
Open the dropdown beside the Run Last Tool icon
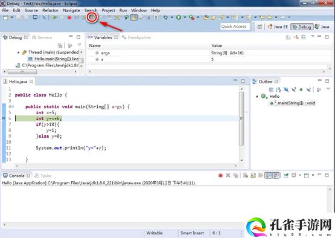tap(198, 18)
